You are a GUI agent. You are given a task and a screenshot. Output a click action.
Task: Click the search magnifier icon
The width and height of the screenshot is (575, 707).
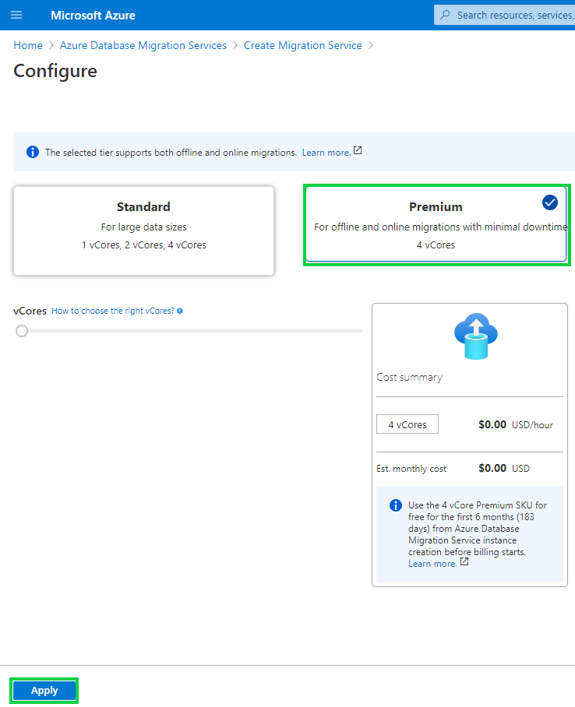coord(445,15)
